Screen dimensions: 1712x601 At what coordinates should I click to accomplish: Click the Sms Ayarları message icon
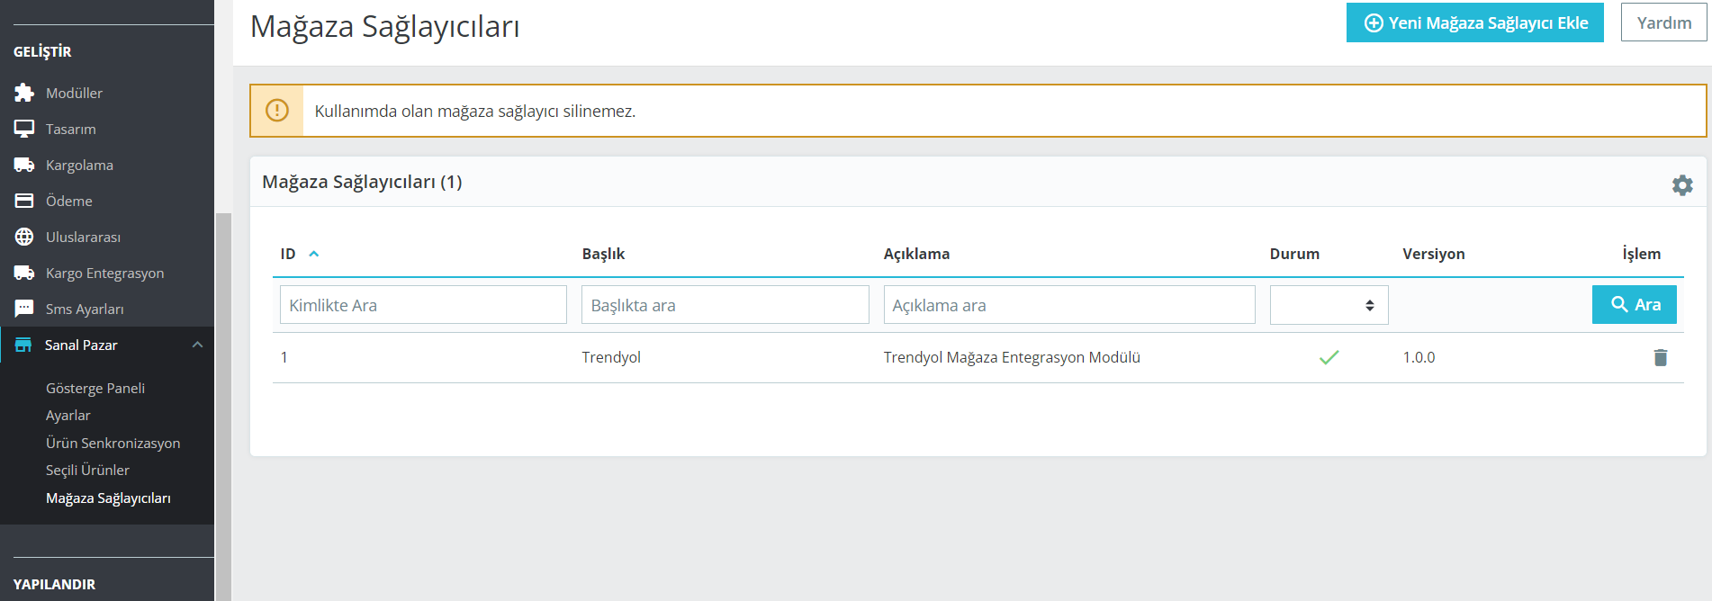(x=24, y=309)
